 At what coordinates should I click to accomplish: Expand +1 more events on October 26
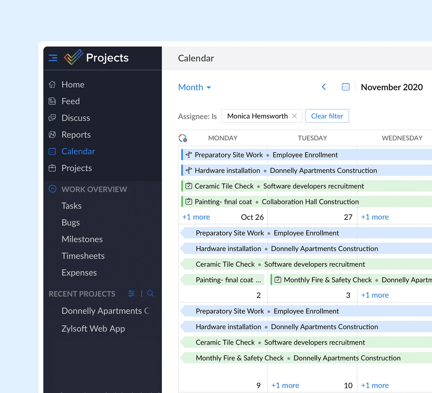pyautogui.click(x=196, y=217)
